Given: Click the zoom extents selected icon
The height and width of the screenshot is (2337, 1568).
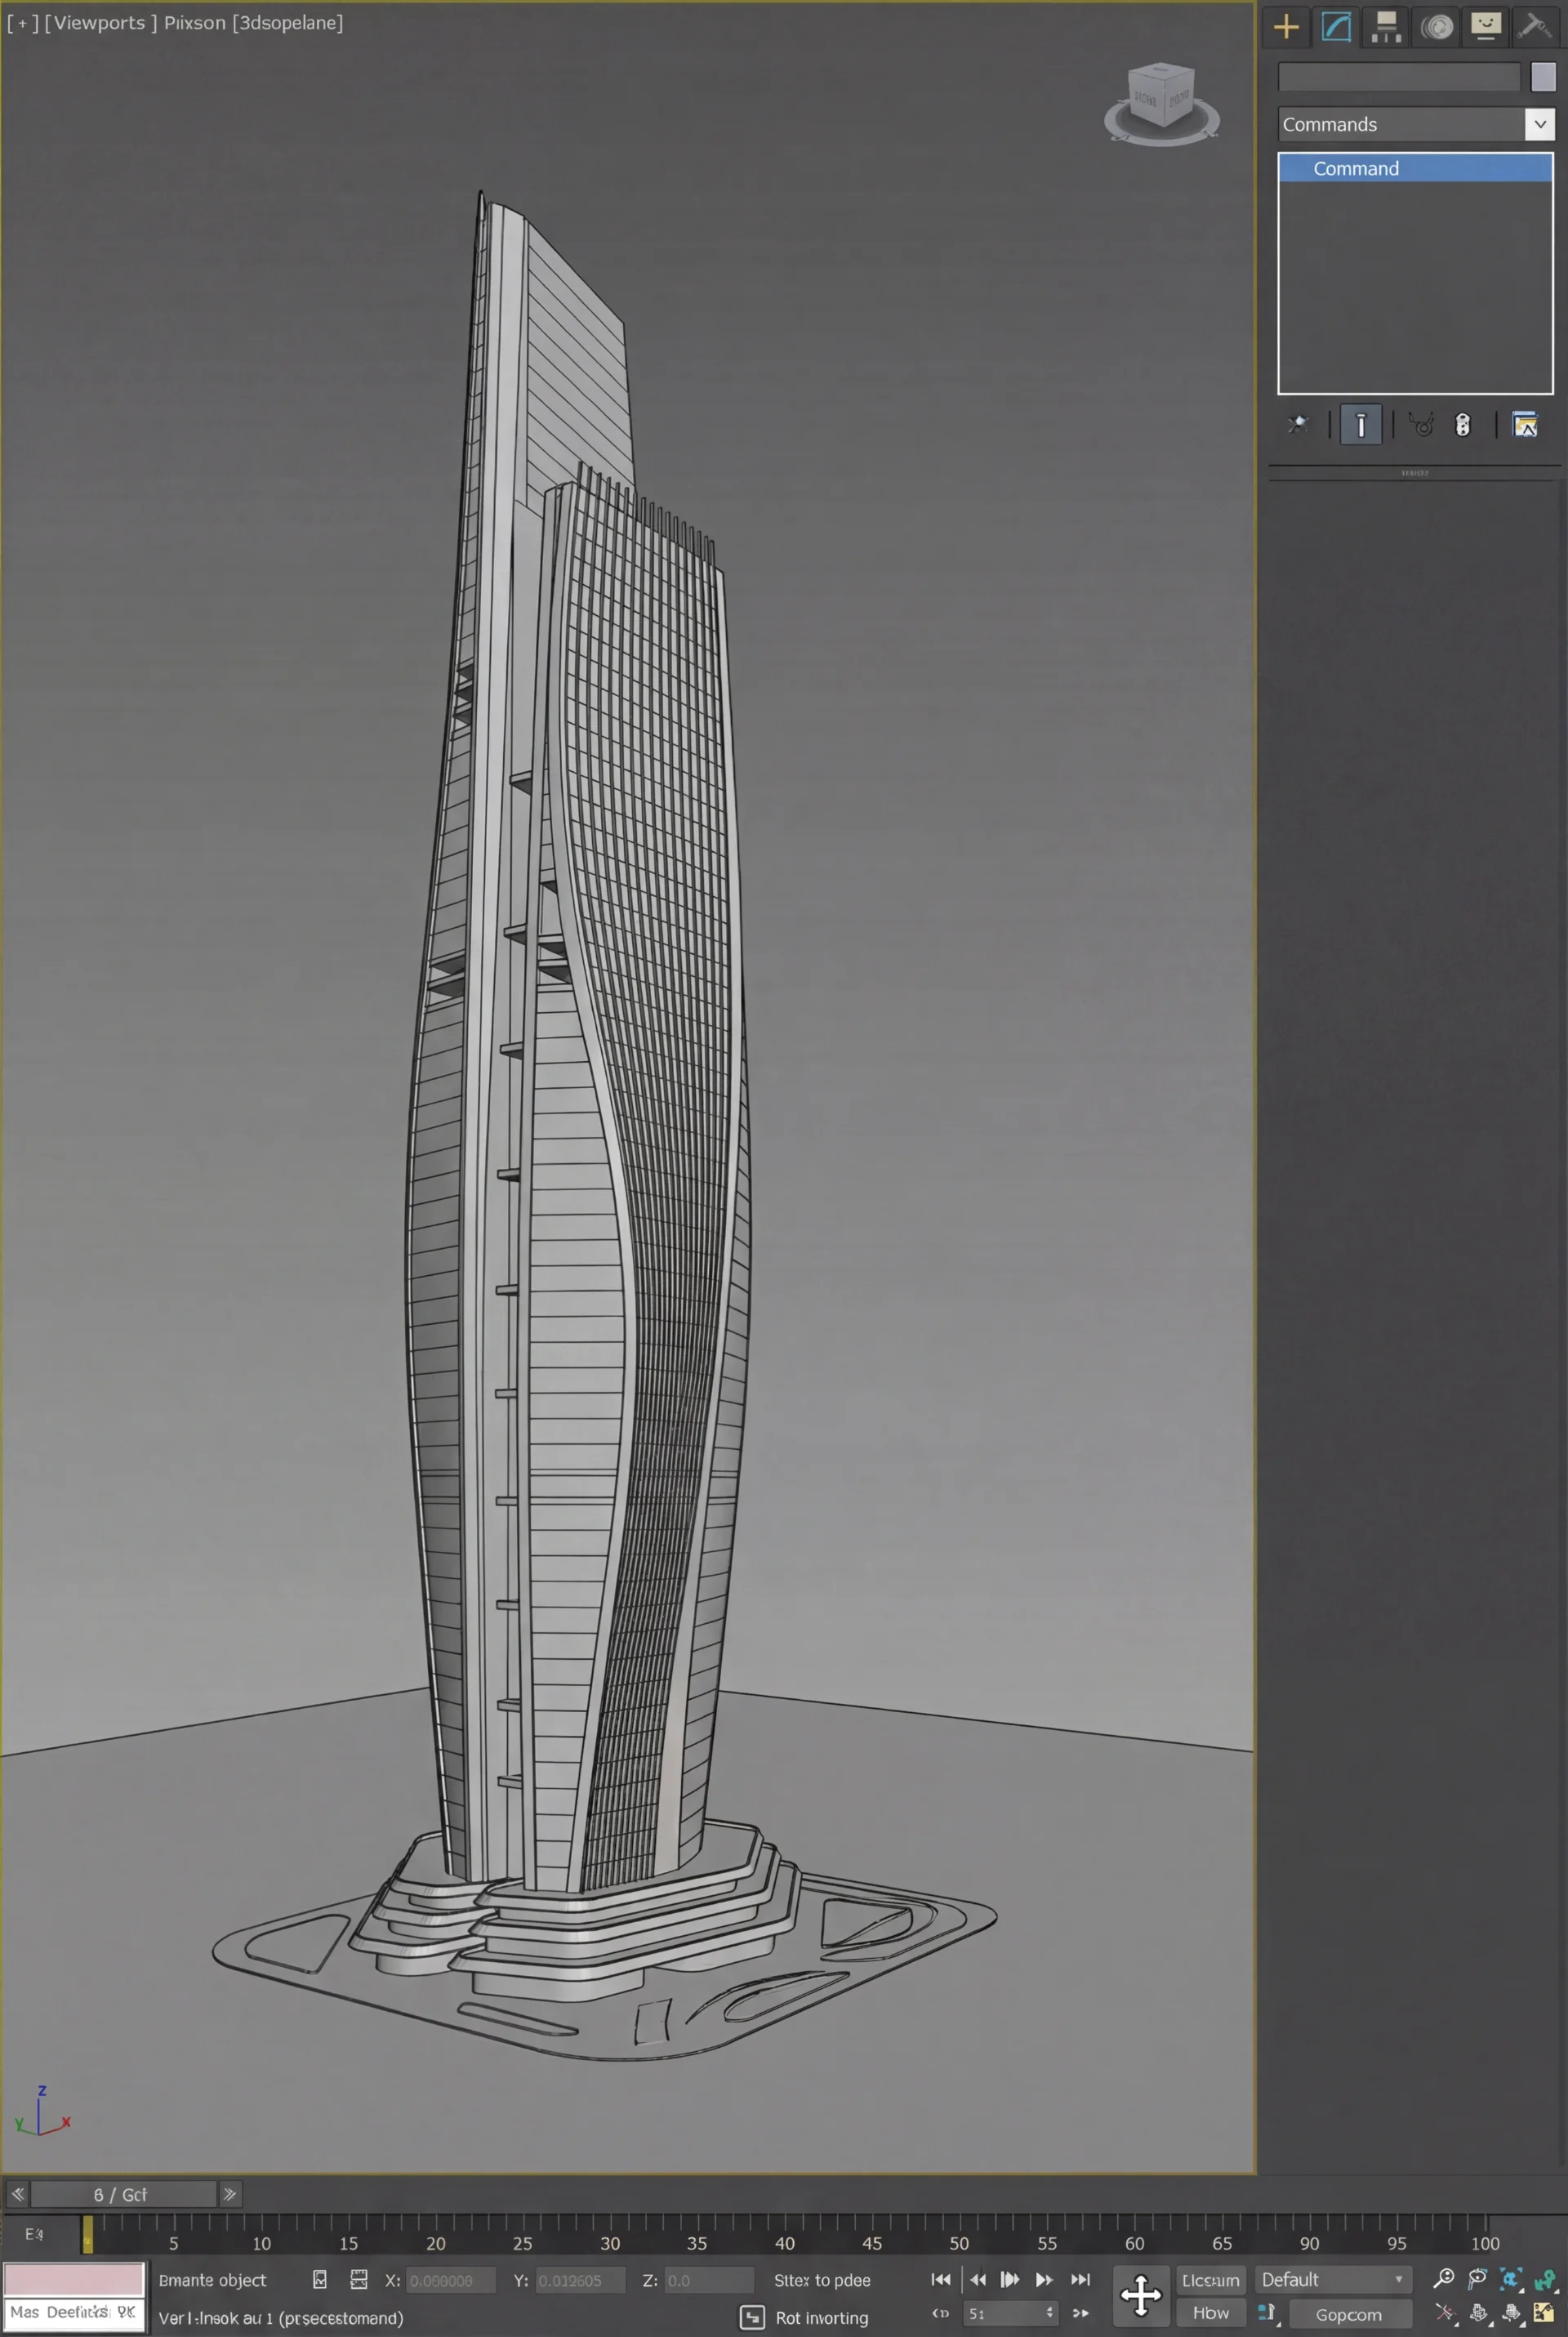Looking at the screenshot, I should pos(1511,2279).
